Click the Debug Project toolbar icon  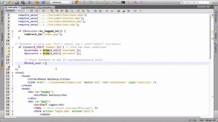point(106,2)
